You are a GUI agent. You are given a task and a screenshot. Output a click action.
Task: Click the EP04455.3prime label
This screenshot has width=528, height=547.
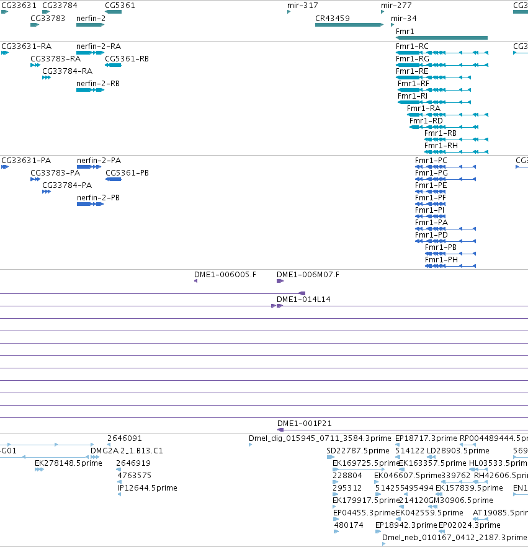(364, 513)
